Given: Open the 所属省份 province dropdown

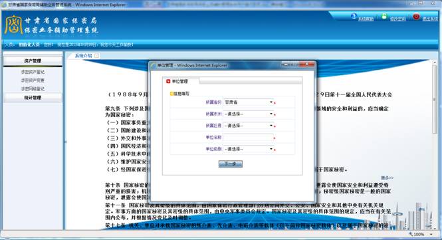Looking at the screenshot, I should click(249, 102).
